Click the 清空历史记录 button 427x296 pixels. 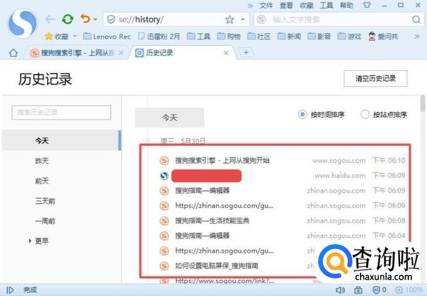(375, 79)
